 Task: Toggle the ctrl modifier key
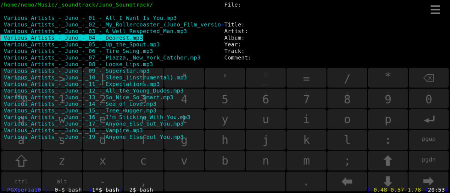click(21, 181)
